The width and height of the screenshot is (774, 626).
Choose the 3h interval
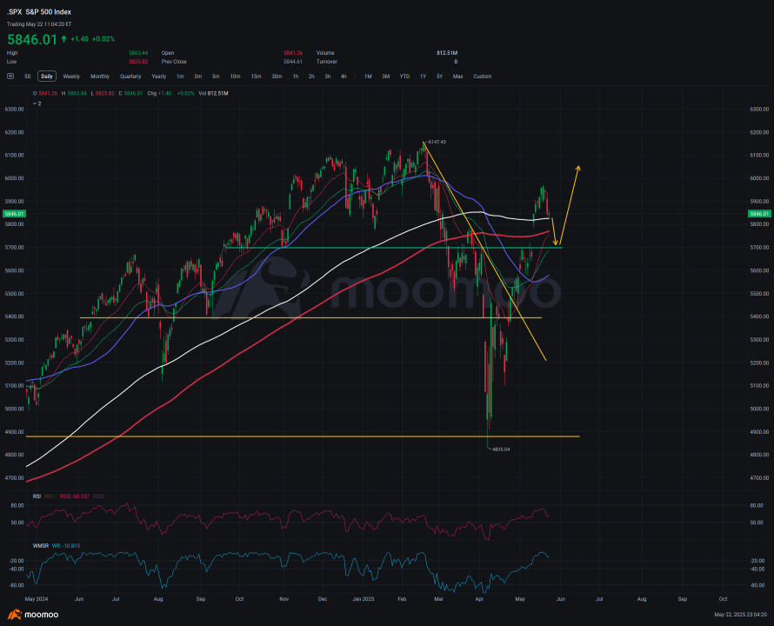pyautogui.click(x=328, y=77)
